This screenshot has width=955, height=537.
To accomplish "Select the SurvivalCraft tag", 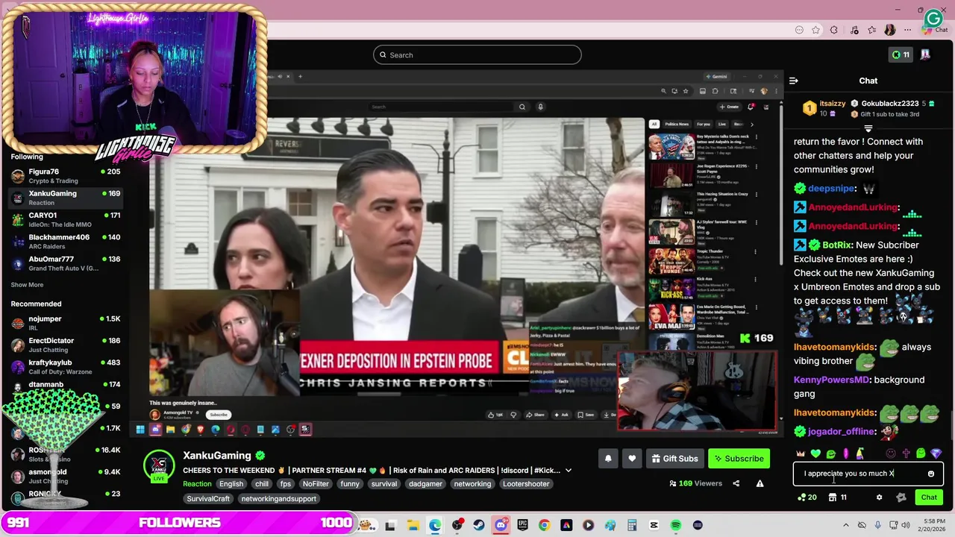I will [x=208, y=499].
